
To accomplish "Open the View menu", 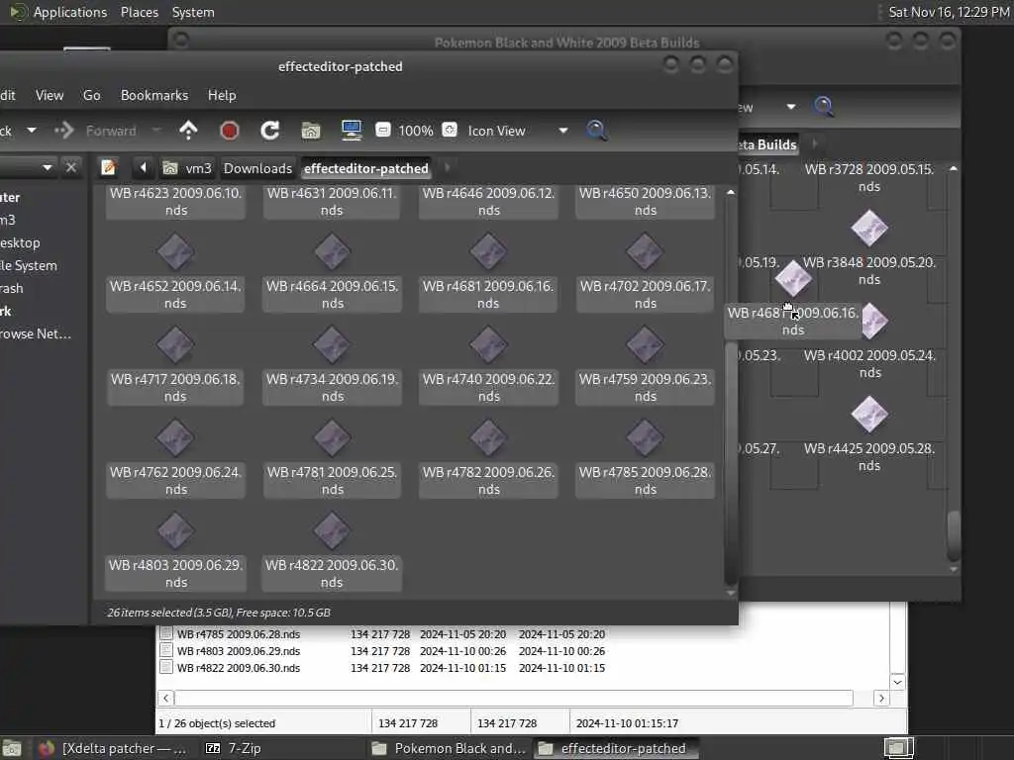I will coord(50,95).
